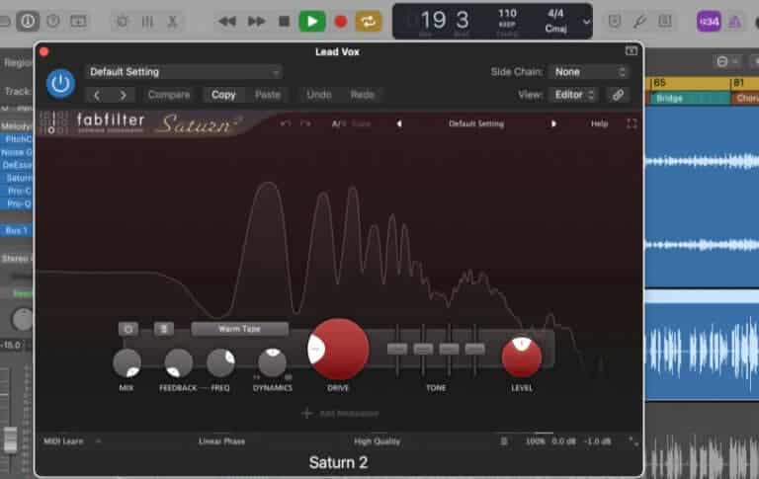
Task: Select next Saturn preset with right triangle
Action: point(553,123)
